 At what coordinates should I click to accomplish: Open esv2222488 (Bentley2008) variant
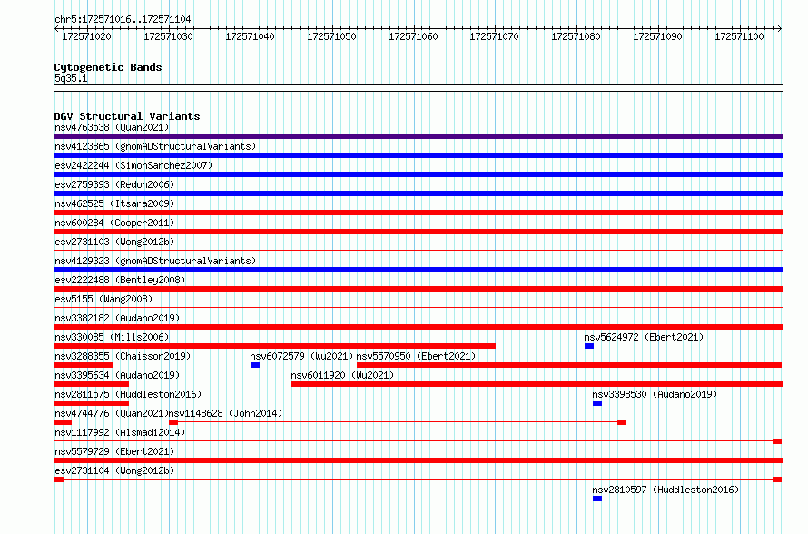pyautogui.click(x=120, y=280)
